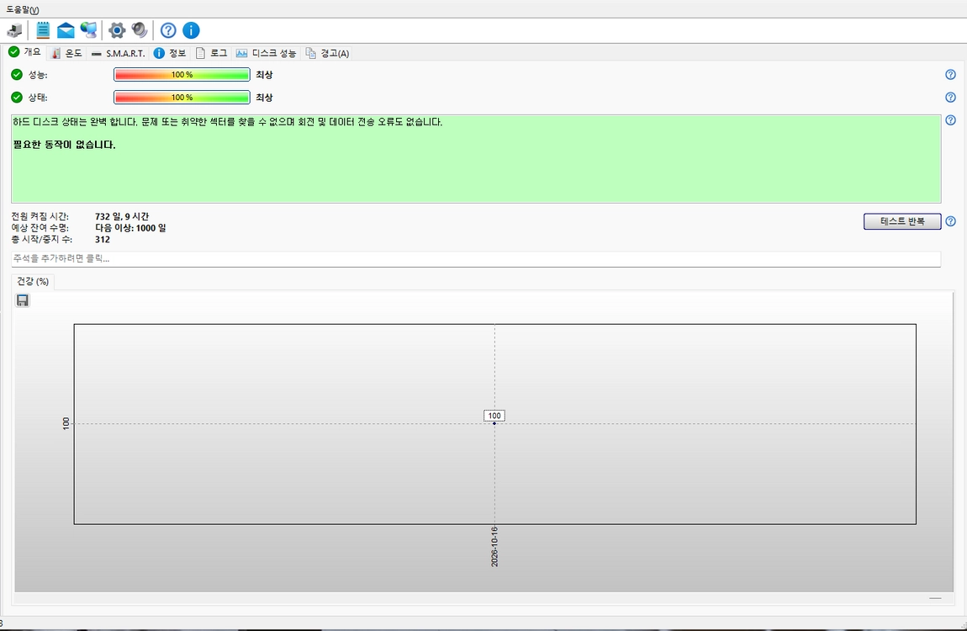This screenshot has height=631, width=967.
Task: Open the 로그 tab
Action: tap(212, 53)
